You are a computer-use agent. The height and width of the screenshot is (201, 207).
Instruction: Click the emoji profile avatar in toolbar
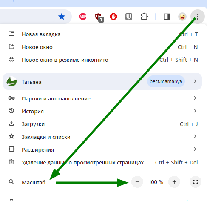(182, 17)
